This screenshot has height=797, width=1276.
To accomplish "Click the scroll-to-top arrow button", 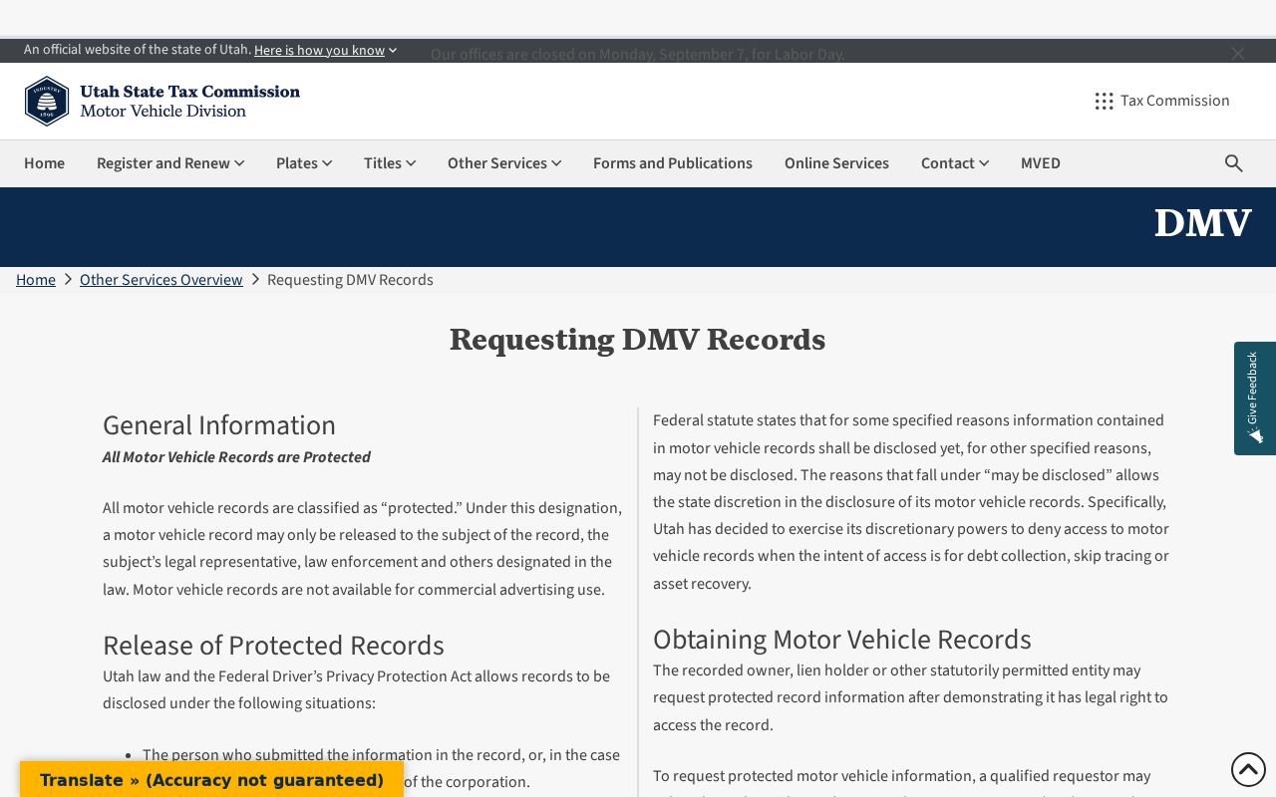I will tap(1248, 769).
